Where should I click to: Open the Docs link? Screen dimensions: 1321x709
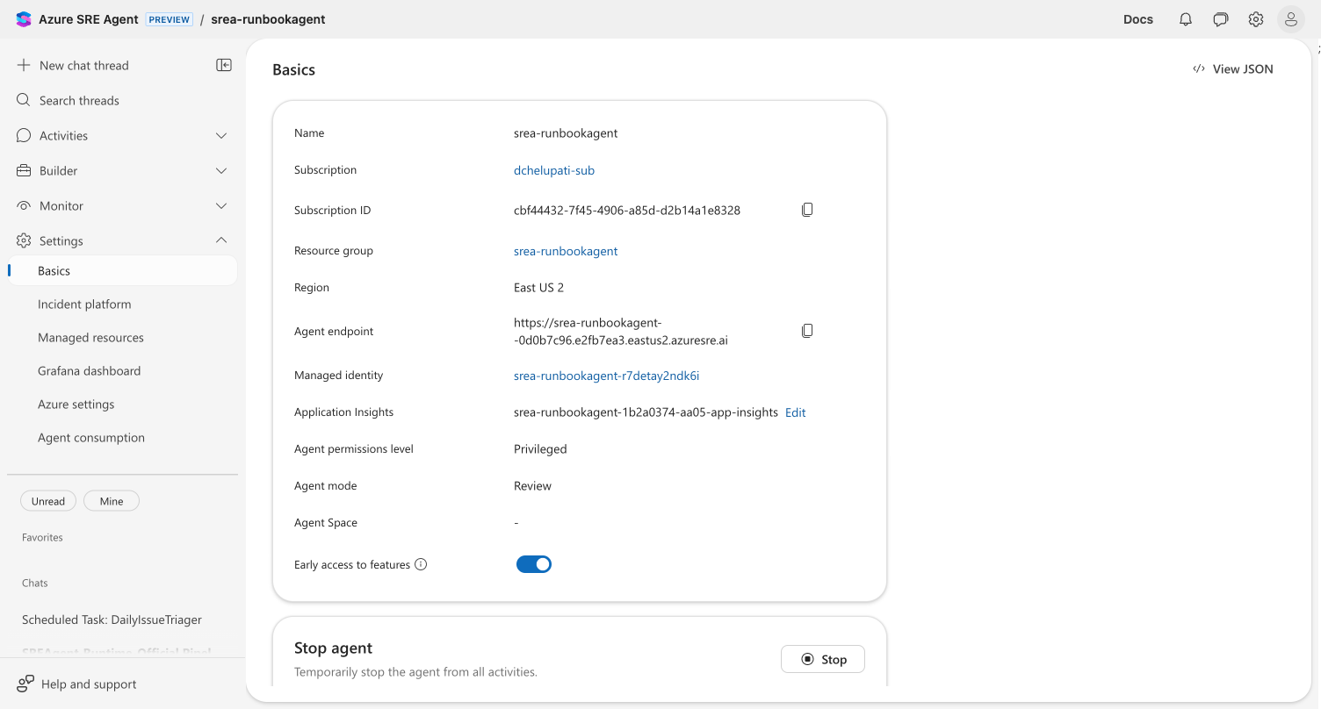[1138, 19]
